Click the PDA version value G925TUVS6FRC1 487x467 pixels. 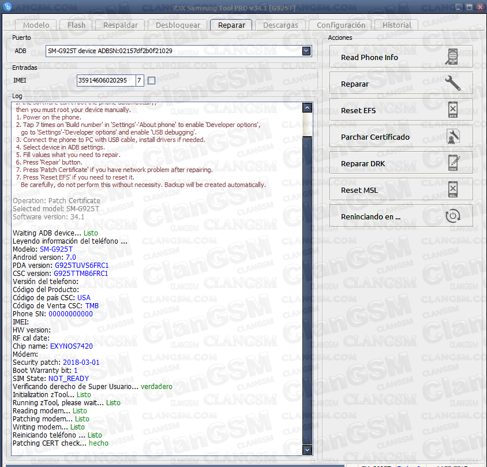(82, 266)
